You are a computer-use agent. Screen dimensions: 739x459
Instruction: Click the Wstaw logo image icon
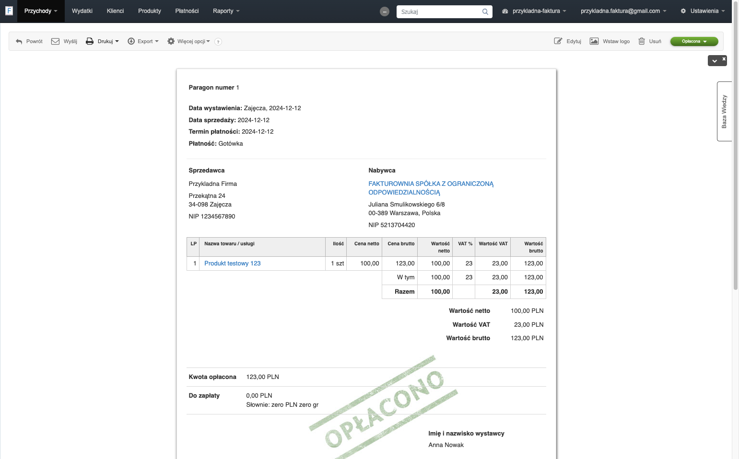(594, 41)
